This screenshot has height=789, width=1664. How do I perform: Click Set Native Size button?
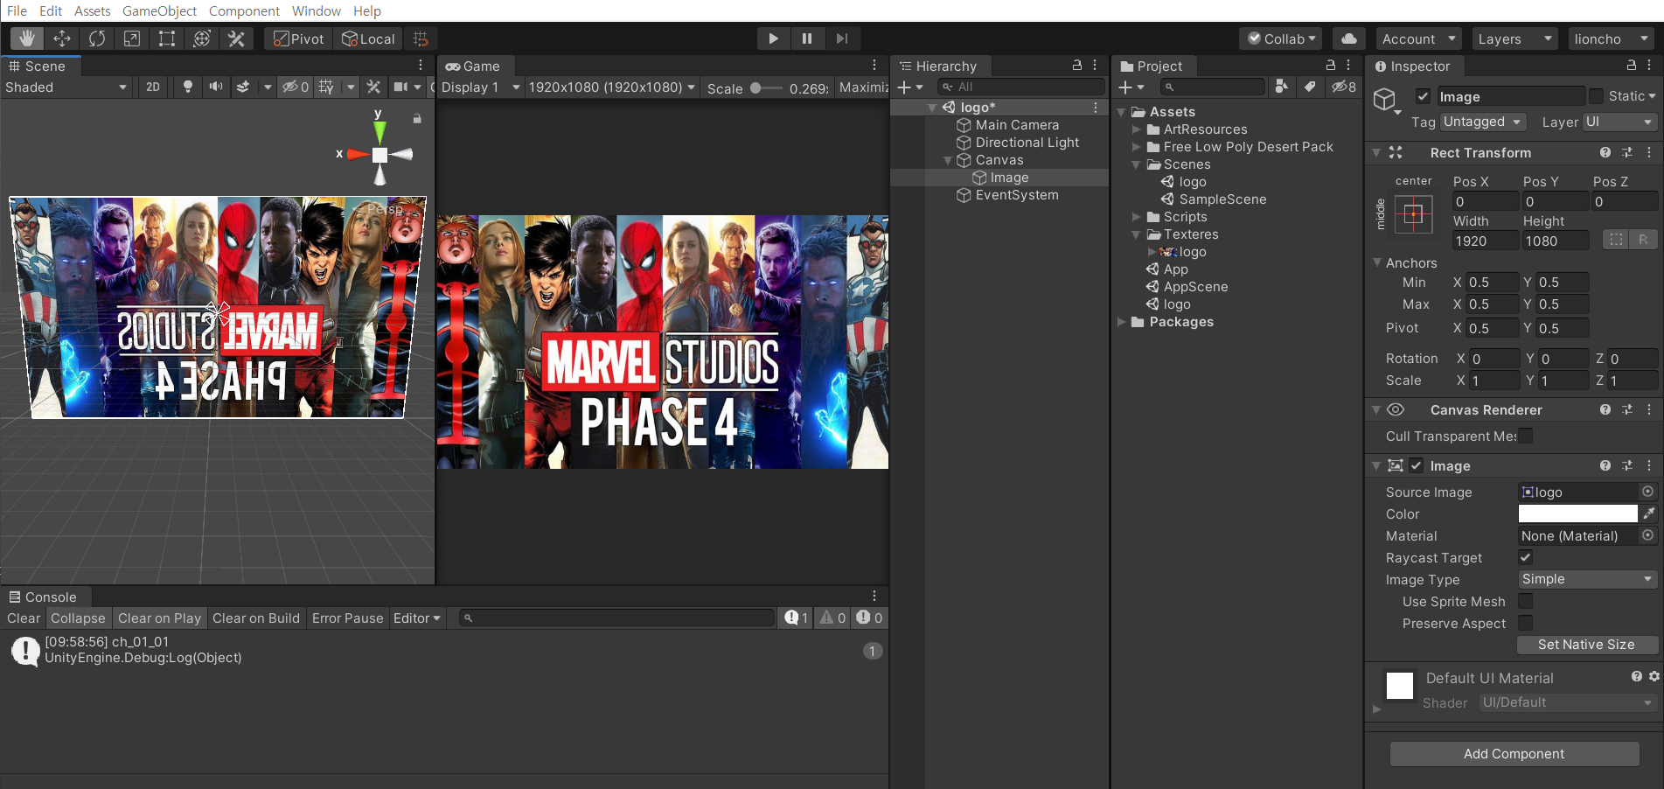1586,645
